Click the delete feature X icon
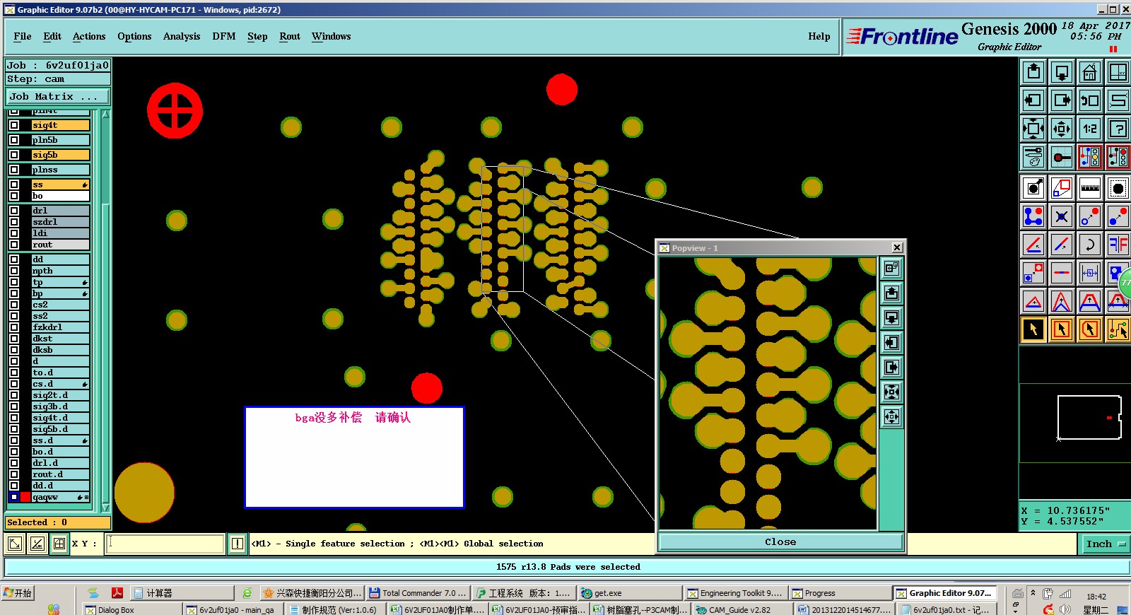This screenshot has width=1131, height=615. [x=1062, y=216]
